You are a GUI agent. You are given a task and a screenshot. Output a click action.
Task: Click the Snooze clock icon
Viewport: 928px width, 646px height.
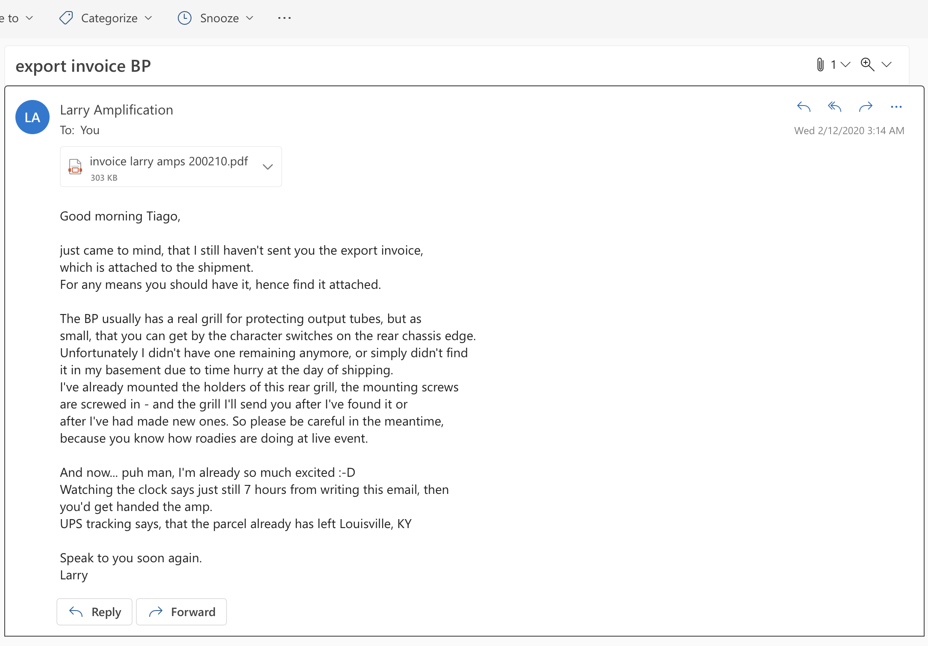184,18
